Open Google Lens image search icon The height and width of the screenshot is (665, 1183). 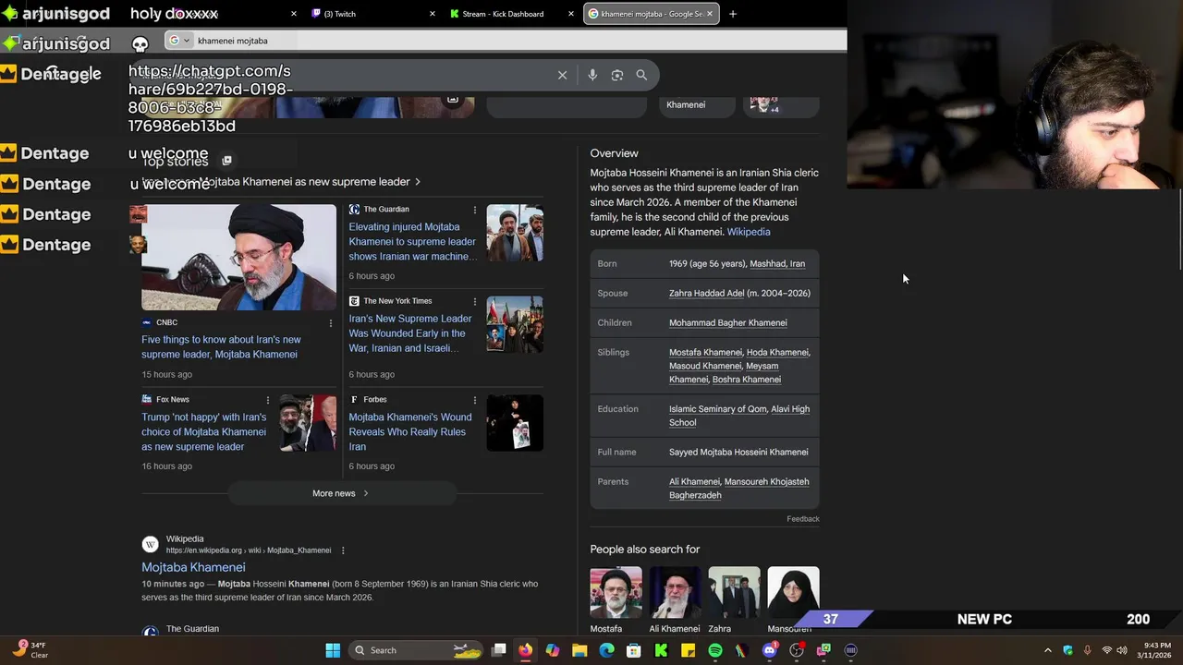[617, 75]
